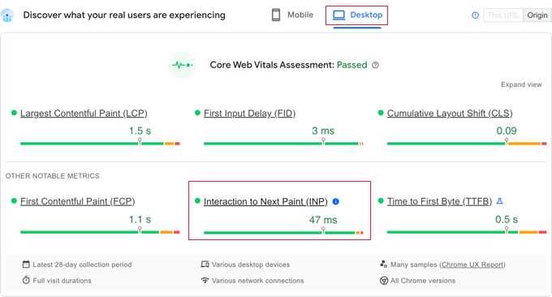This screenshot has width=552, height=297.
Task: Open the Cumulative Layout Shift (CLS) link
Action: [450, 114]
